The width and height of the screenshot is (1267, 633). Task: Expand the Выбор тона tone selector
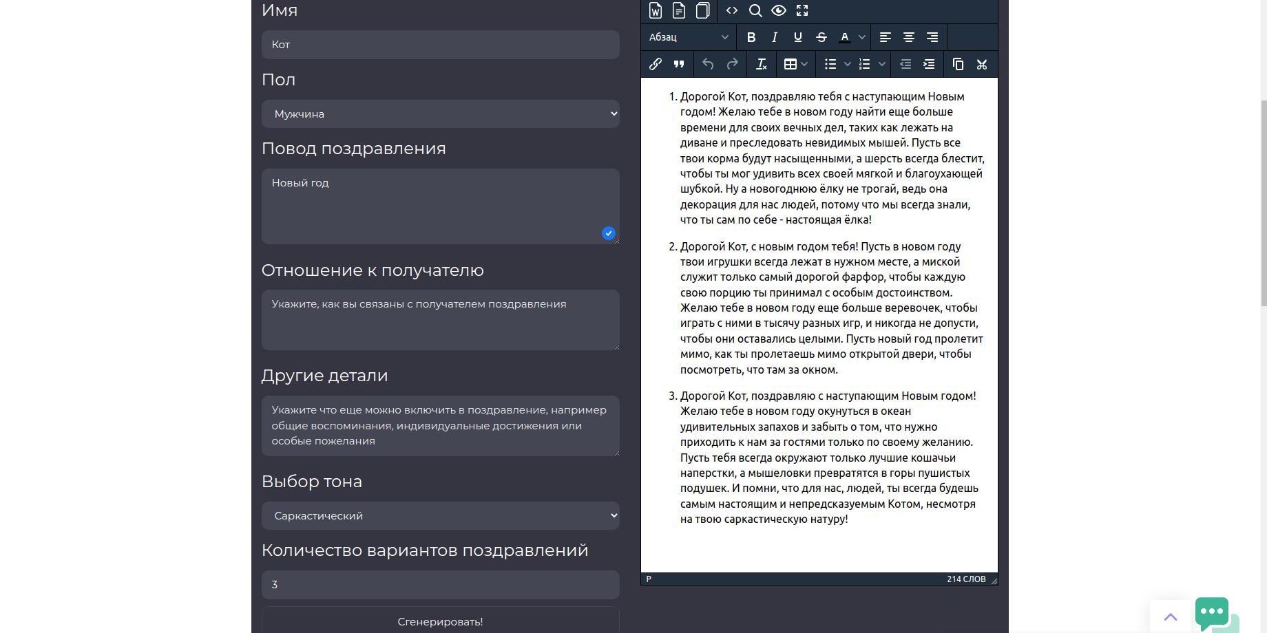tap(440, 516)
